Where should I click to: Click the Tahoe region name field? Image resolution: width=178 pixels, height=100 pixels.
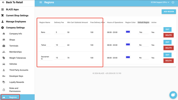45,45
